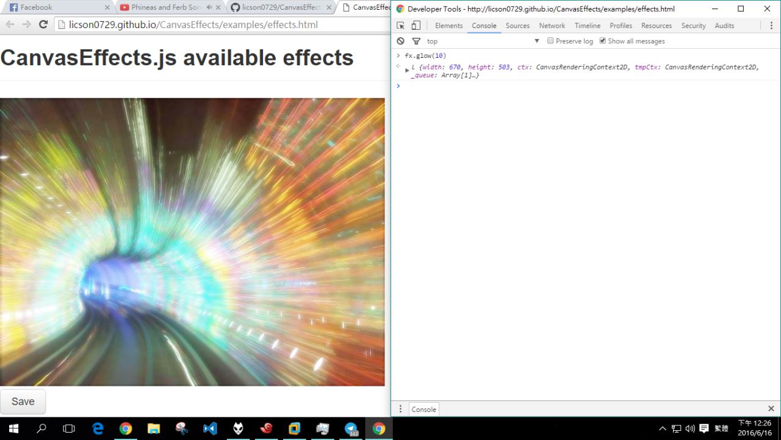Close the licson0729/CanvasEffects GitHub tab

click(x=329, y=7)
